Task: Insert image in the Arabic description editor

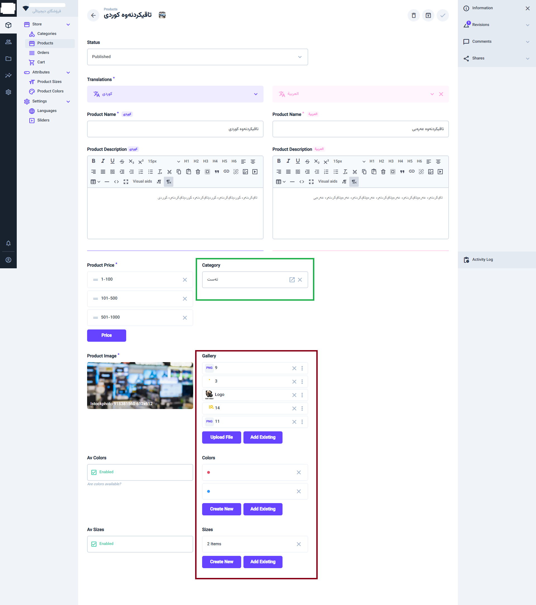Action: 431,172
